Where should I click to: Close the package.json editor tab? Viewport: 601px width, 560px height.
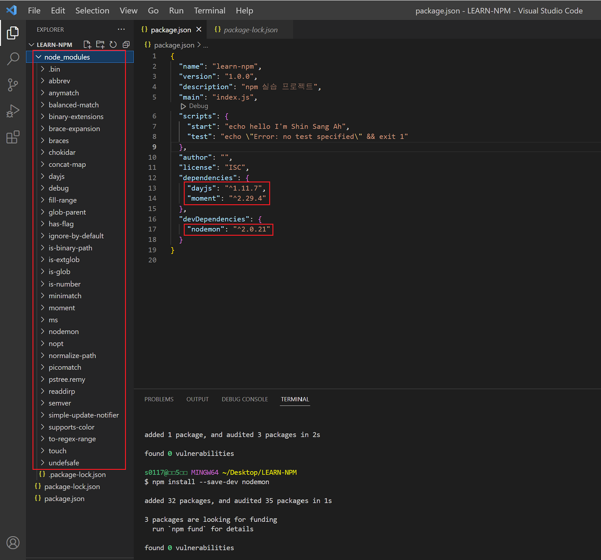[x=199, y=29]
